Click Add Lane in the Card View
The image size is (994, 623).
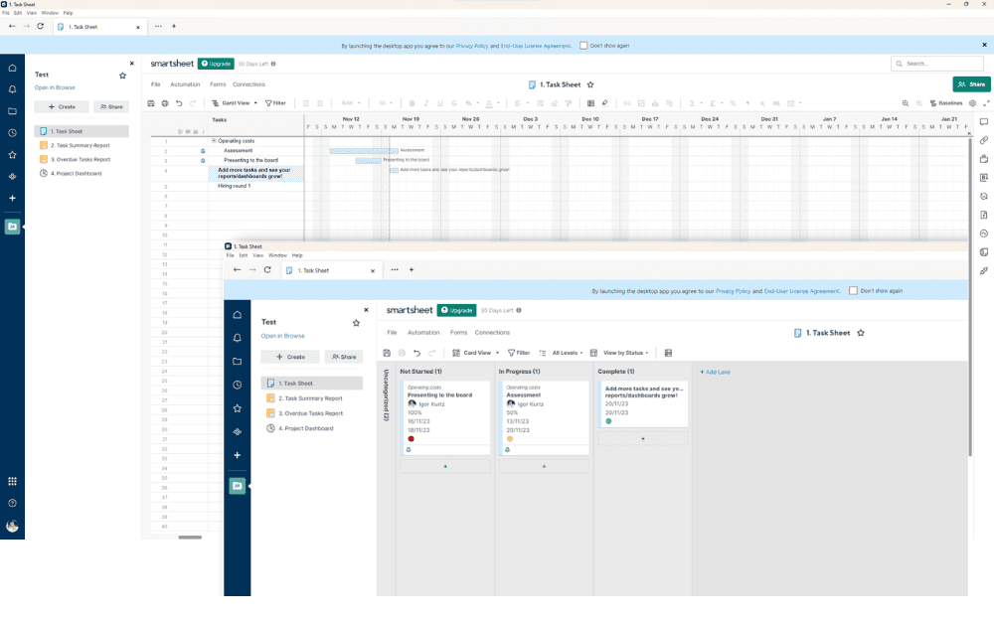click(715, 372)
